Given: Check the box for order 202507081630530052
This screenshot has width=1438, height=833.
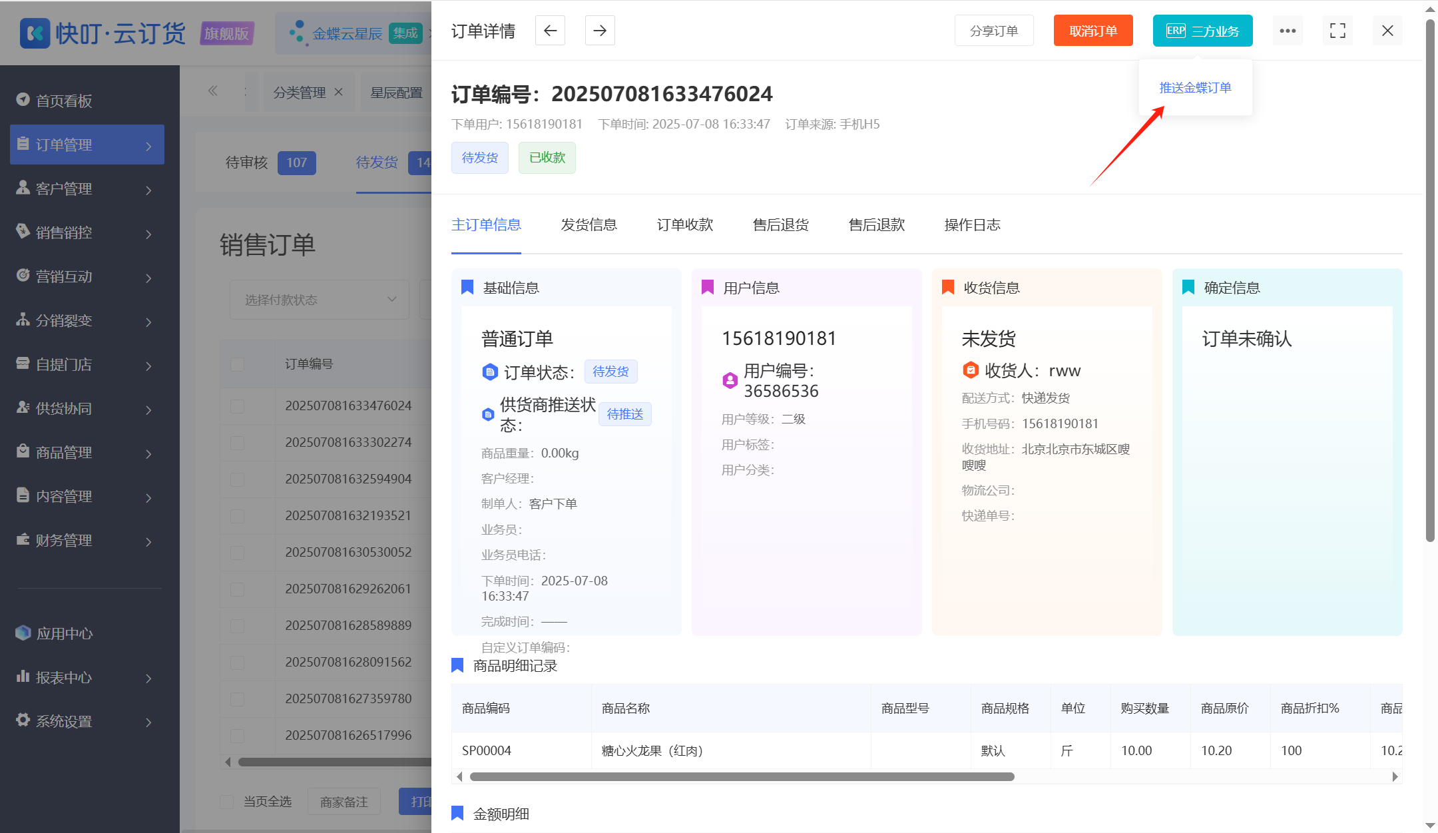Looking at the screenshot, I should coord(238,553).
